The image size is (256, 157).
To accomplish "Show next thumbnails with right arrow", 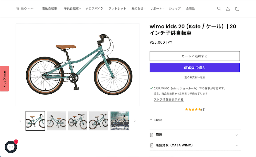I will click(x=135, y=121).
